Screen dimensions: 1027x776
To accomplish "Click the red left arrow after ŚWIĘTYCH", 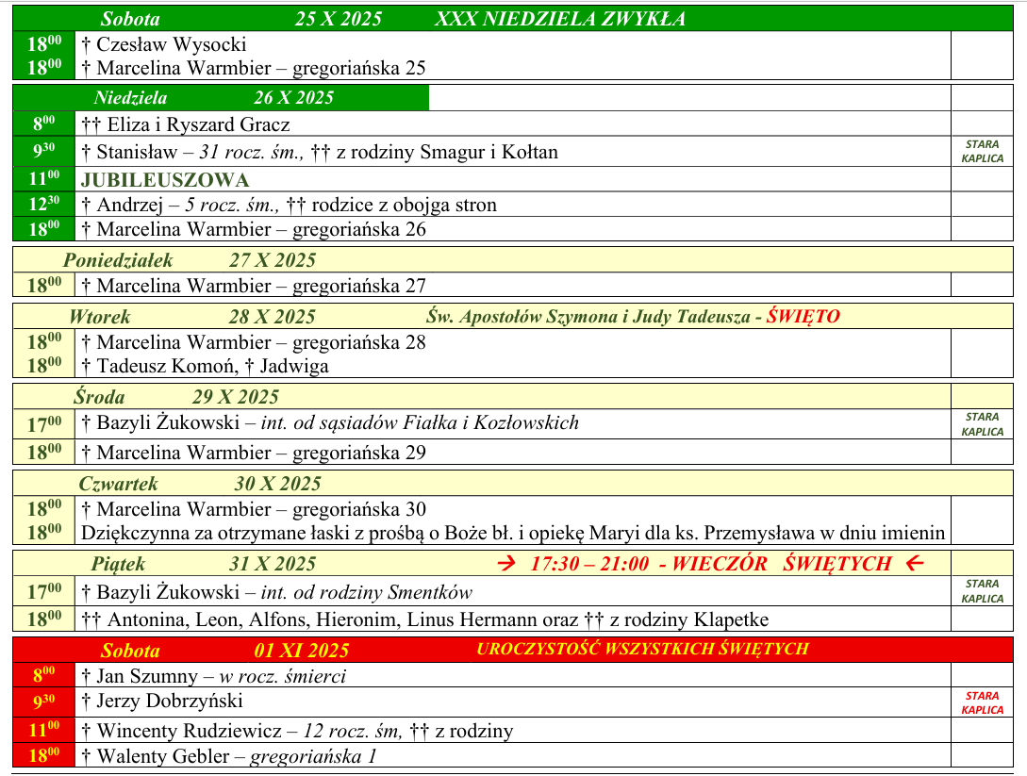I will point(912,564).
